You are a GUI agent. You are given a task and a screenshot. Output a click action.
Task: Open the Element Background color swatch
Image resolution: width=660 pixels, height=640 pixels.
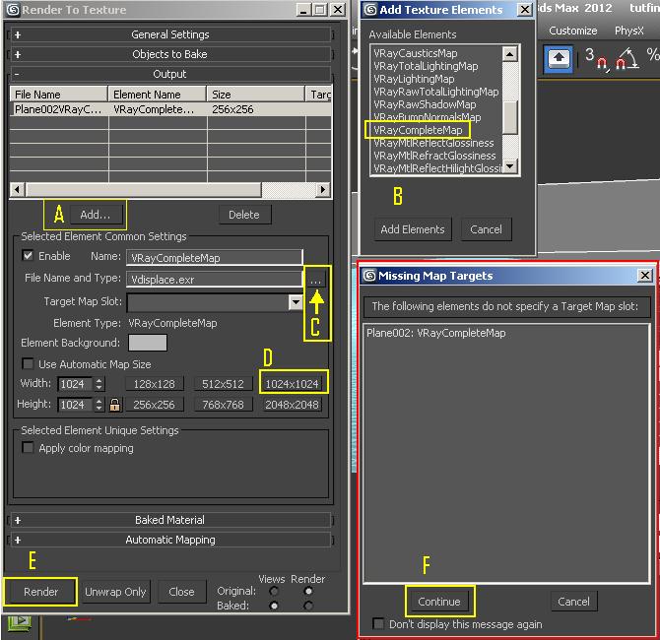pyautogui.click(x=148, y=343)
